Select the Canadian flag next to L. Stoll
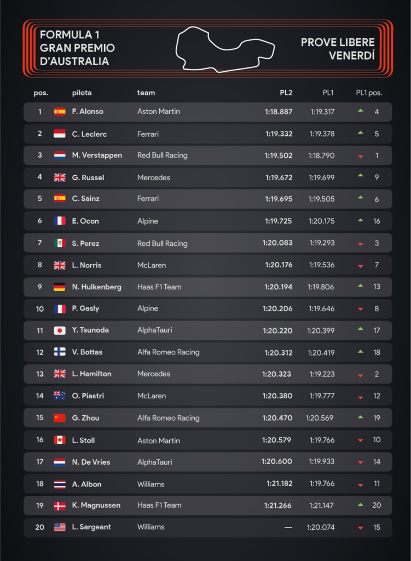This screenshot has height=561, width=411. [60, 440]
